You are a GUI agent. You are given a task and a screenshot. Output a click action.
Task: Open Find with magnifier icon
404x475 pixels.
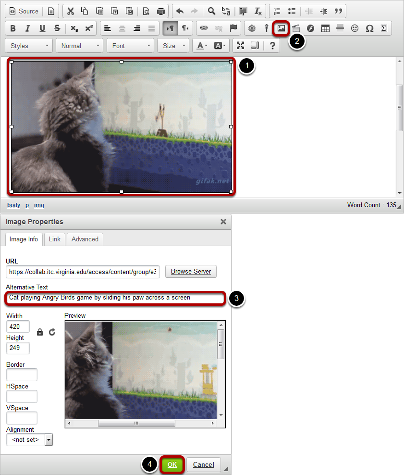211,11
